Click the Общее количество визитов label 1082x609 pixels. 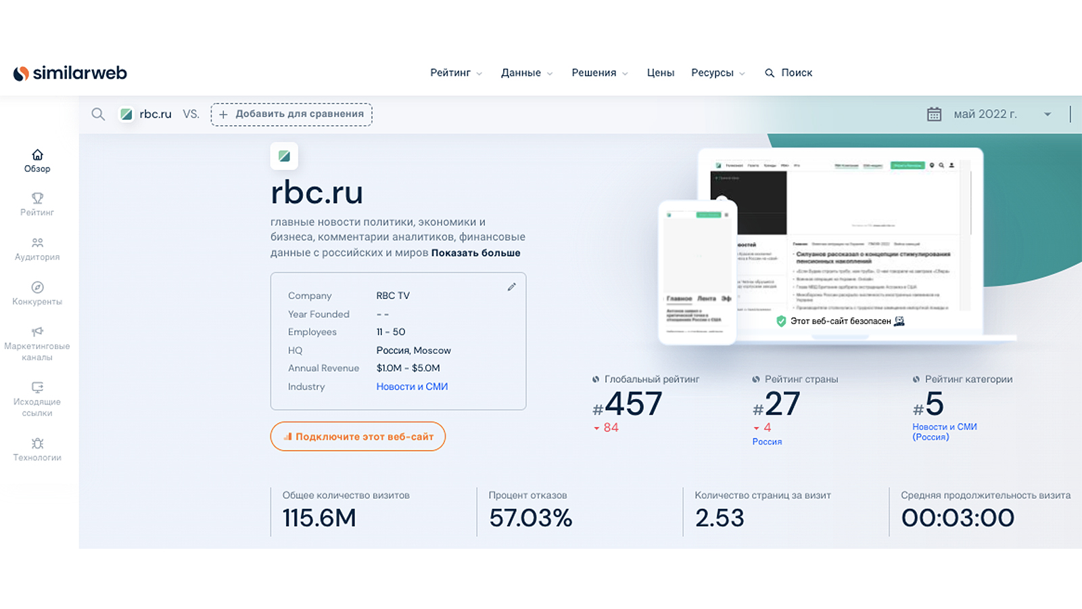[346, 495]
